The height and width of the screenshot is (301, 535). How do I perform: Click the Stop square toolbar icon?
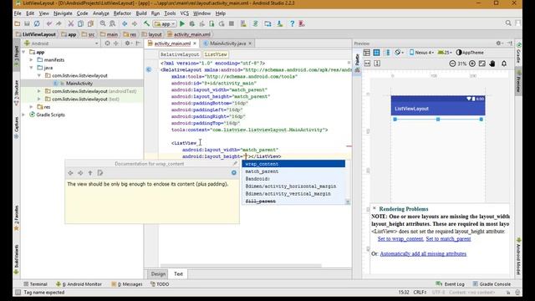[x=232, y=23]
